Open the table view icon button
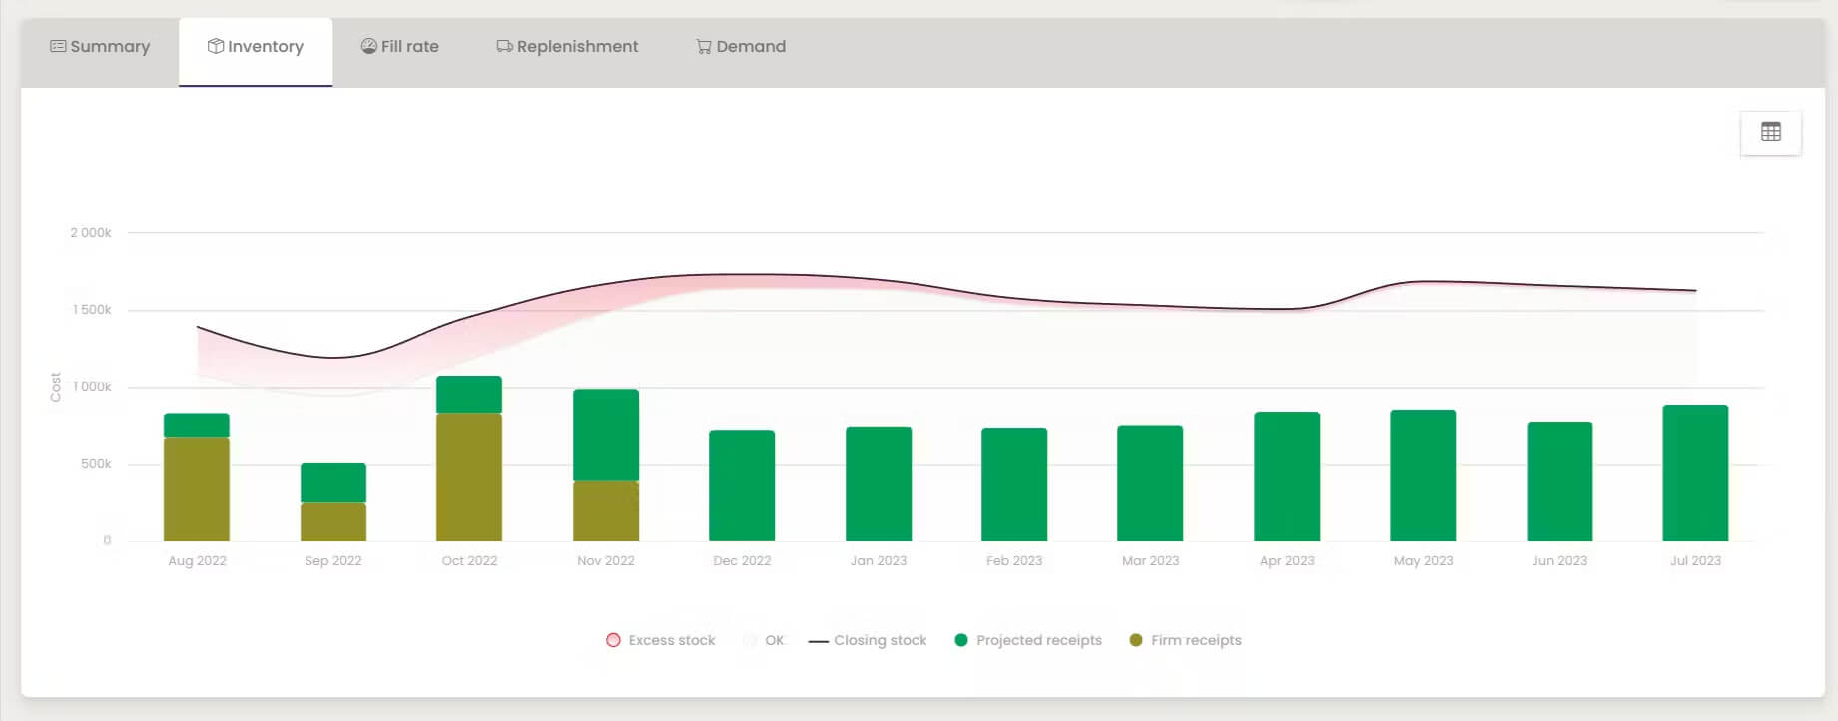The height and width of the screenshot is (721, 1838). (1770, 132)
